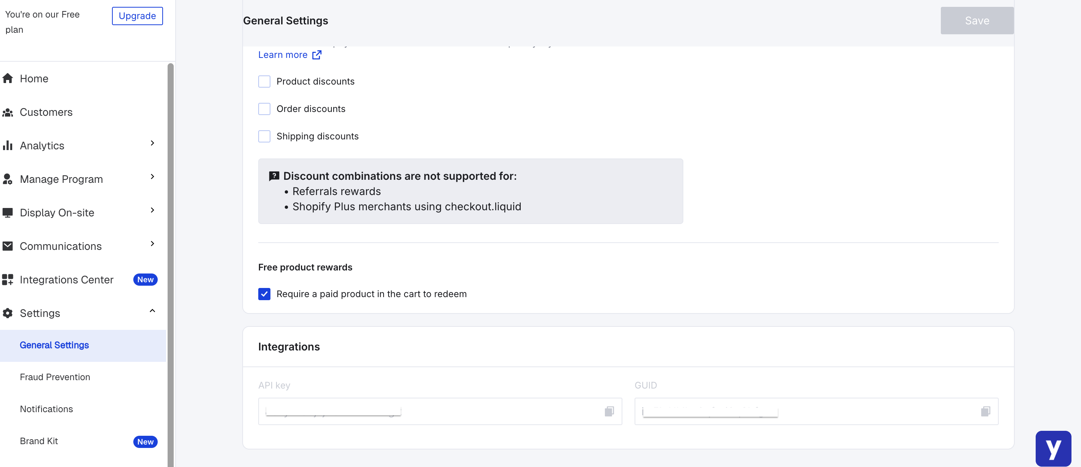Check the Order discounts checkbox

[264, 109]
